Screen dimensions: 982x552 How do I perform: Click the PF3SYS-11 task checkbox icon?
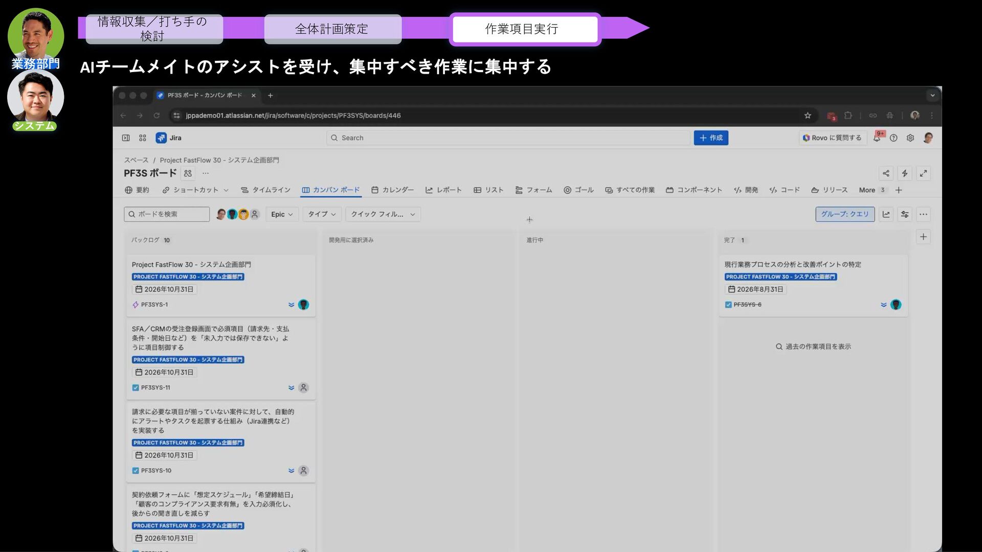click(136, 387)
